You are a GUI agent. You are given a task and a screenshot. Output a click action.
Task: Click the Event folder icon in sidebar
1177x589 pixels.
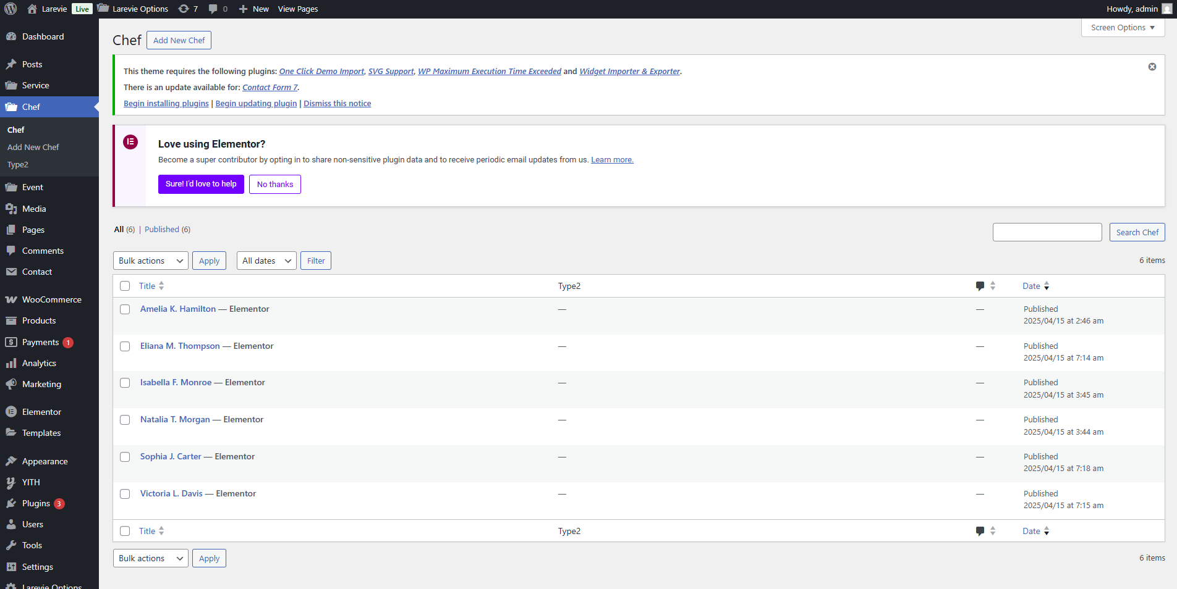pyautogui.click(x=11, y=187)
